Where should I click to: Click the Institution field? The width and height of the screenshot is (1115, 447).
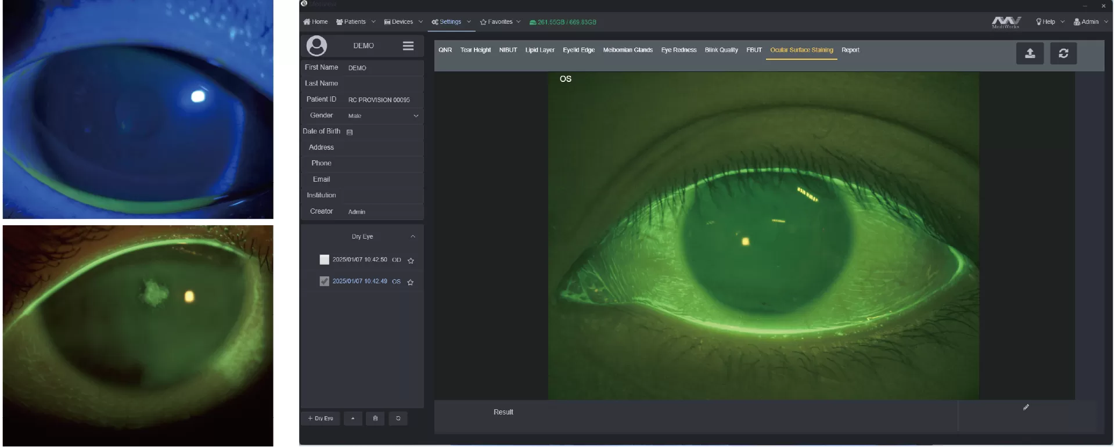point(384,196)
